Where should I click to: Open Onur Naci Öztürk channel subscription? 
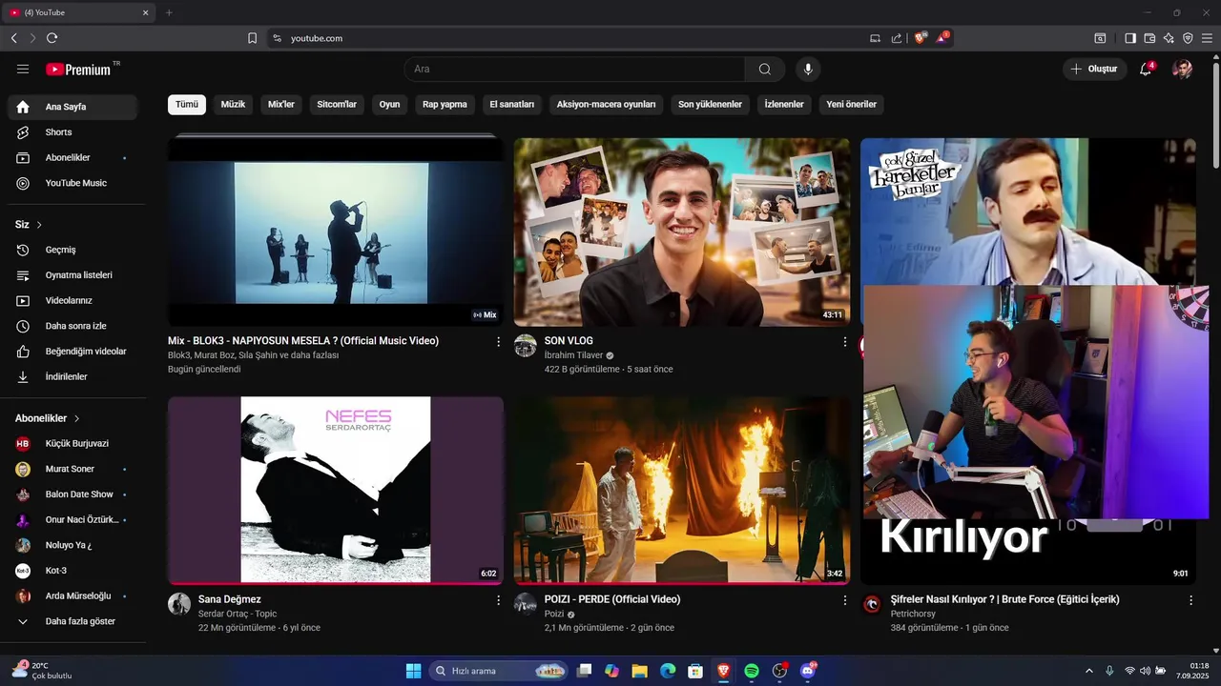[x=72, y=520]
